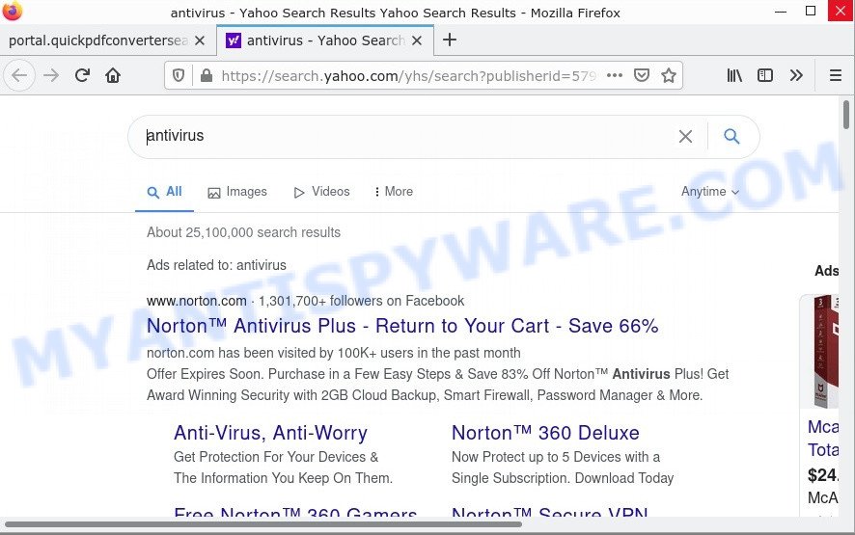This screenshot has width=855, height=535.
Task: Open page actions three-dot menu
Action: pos(615,75)
